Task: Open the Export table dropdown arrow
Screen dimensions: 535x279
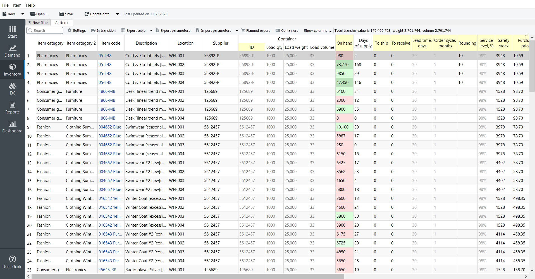Action: (x=151, y=31)
